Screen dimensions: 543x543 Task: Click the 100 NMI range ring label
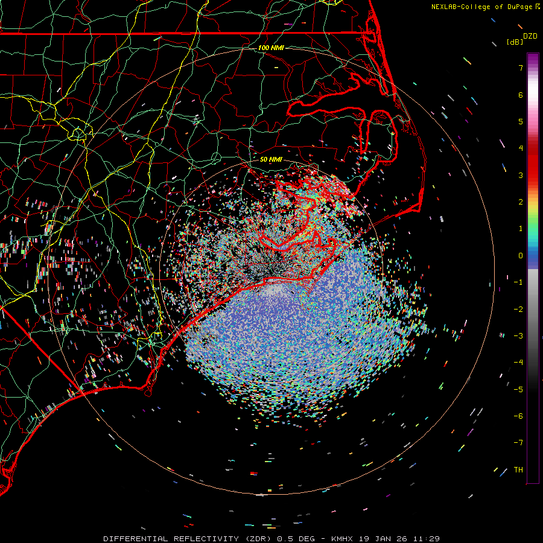271,48
